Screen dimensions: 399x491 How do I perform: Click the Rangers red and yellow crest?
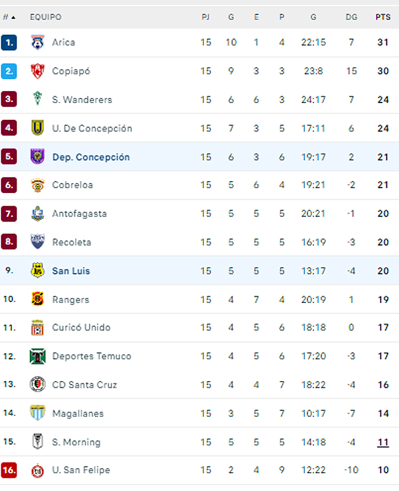tap(38, 299)
